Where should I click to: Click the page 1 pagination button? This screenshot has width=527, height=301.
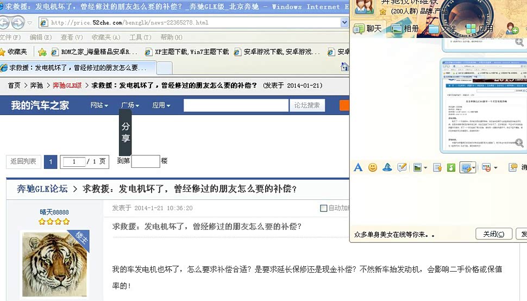[x=51, y=162]
